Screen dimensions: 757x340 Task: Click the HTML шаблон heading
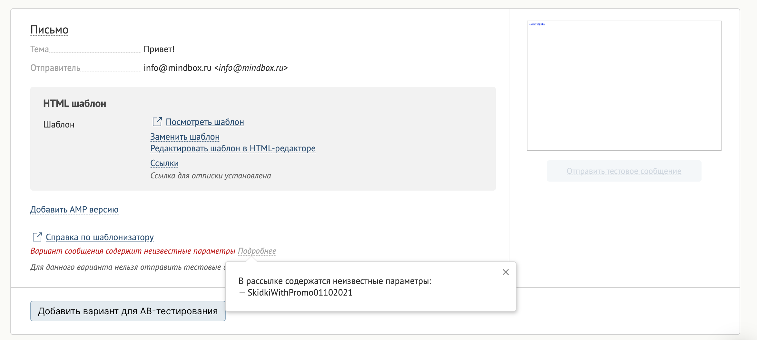click(74, 103)
